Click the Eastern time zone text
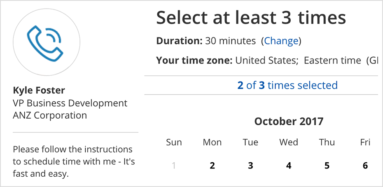This screenshot has width=383, height=187. point(332,60)
